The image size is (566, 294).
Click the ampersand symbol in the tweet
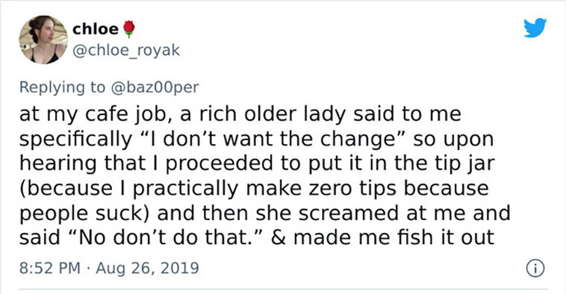tap(278, 238)
